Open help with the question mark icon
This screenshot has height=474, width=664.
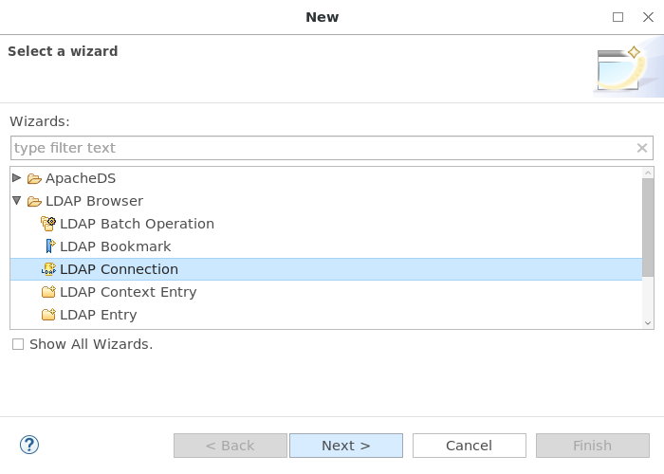pos(29,445)
